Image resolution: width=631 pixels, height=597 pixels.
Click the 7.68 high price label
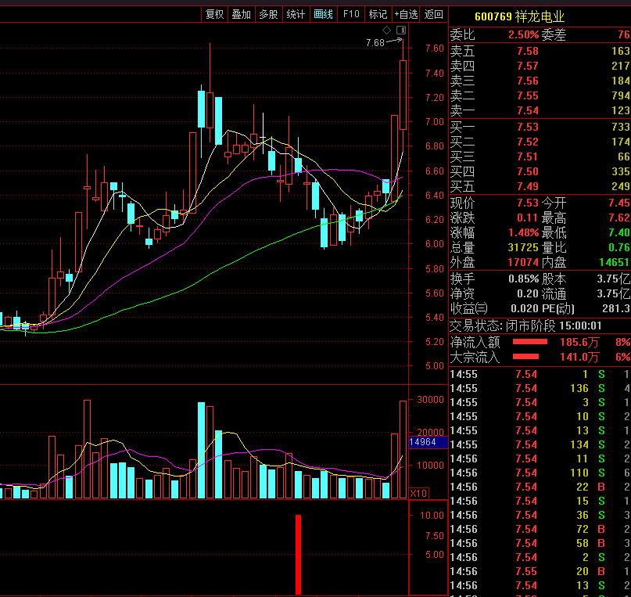[375, 43]
